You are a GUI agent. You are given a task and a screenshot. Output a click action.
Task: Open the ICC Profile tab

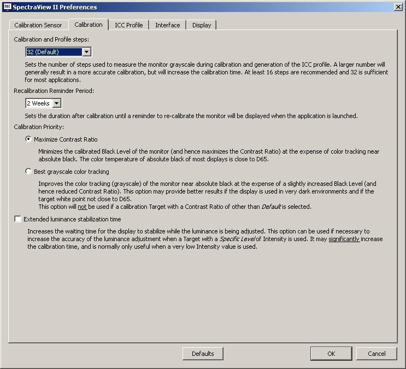129,25
